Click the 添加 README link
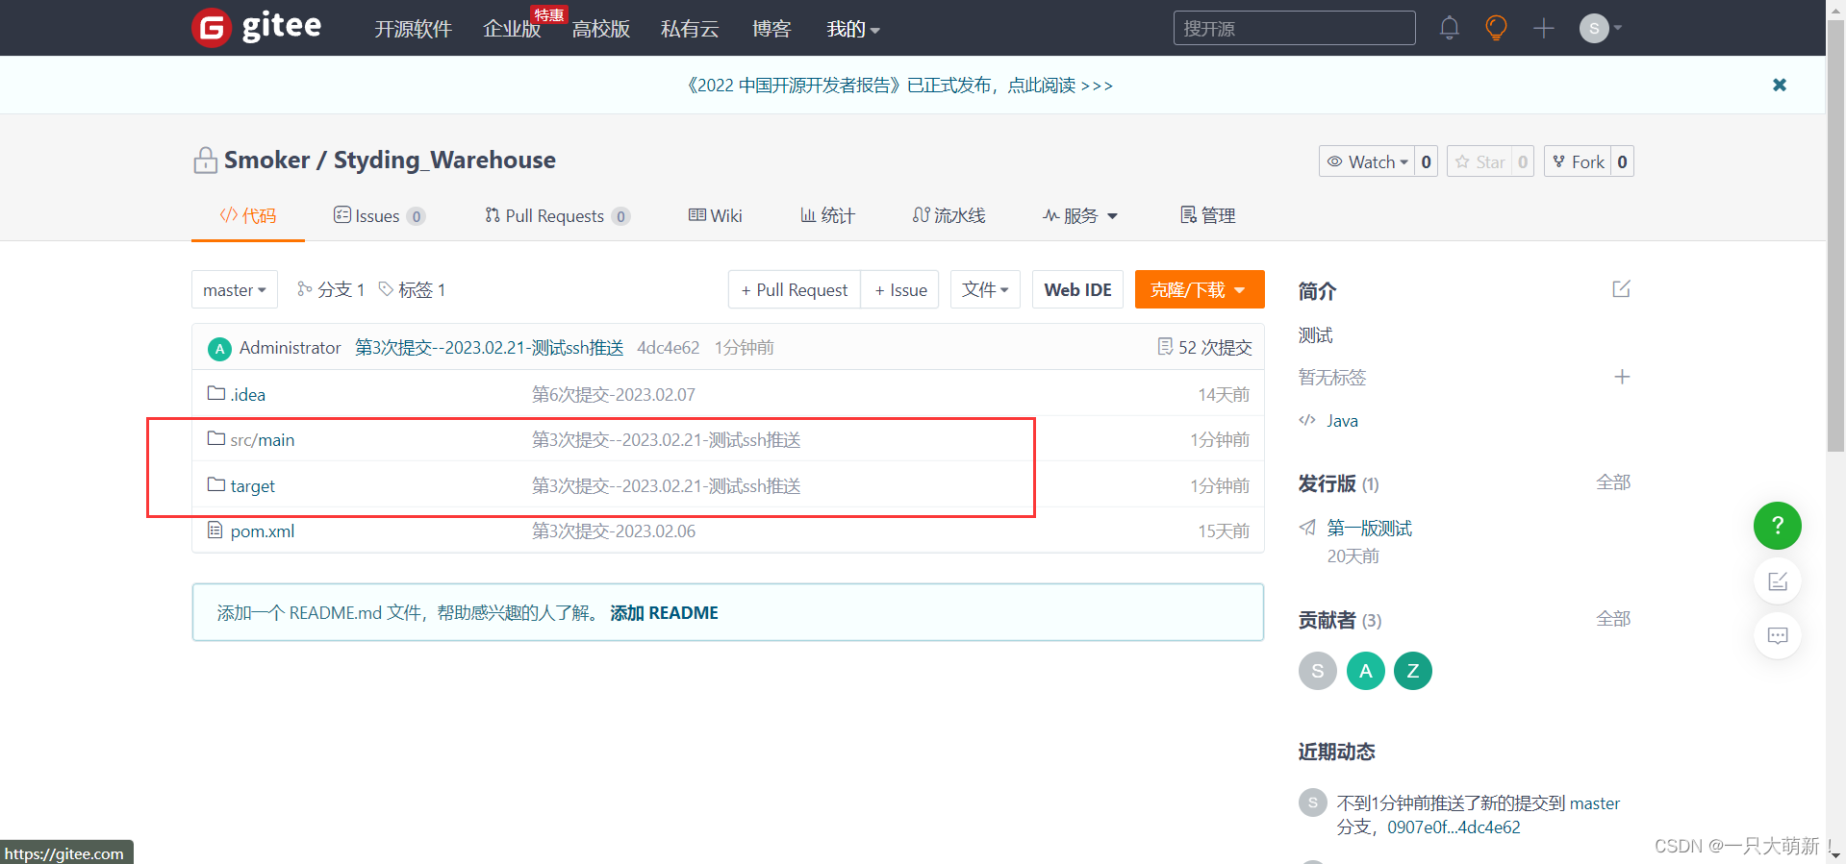 point(664,612)
